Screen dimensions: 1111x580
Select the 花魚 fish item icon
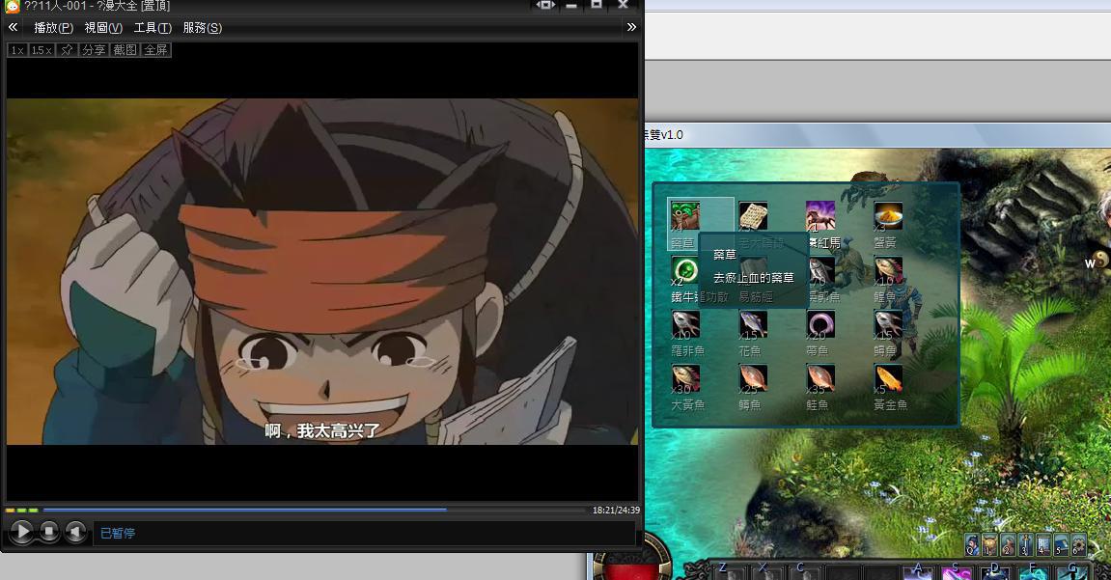[753, 323]
